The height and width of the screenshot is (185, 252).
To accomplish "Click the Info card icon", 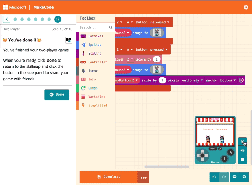I will pos(83,79).
